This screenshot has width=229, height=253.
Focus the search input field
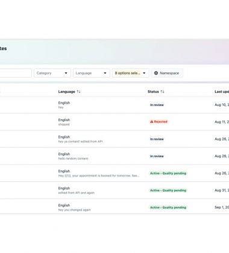[16, 73]
